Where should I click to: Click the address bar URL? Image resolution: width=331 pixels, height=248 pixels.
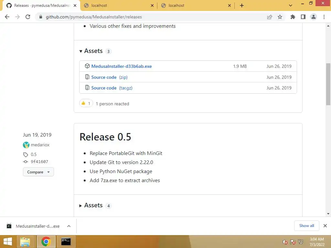94,17
